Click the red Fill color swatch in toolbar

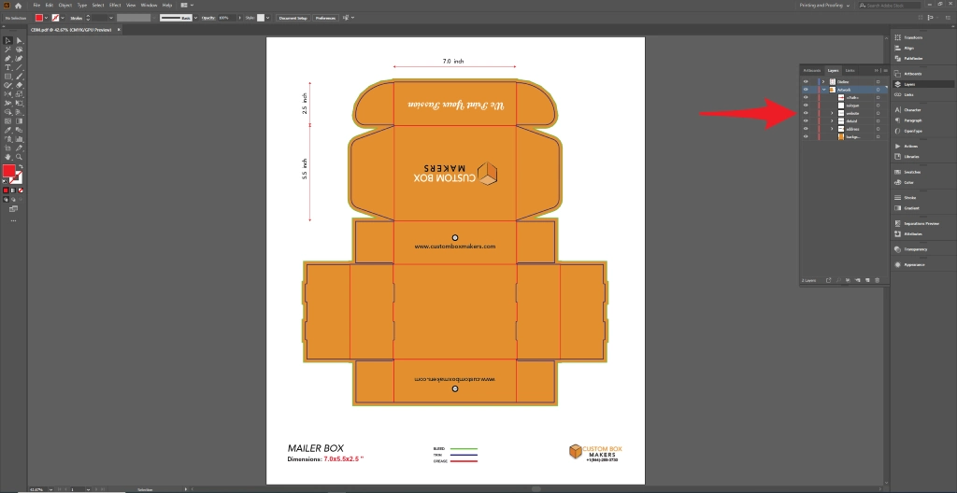10,172
